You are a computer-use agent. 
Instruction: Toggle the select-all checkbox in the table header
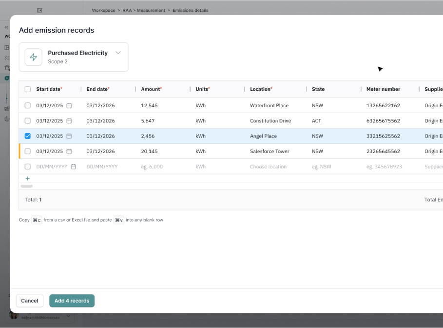pyautogui.click(x=28, y=89)
